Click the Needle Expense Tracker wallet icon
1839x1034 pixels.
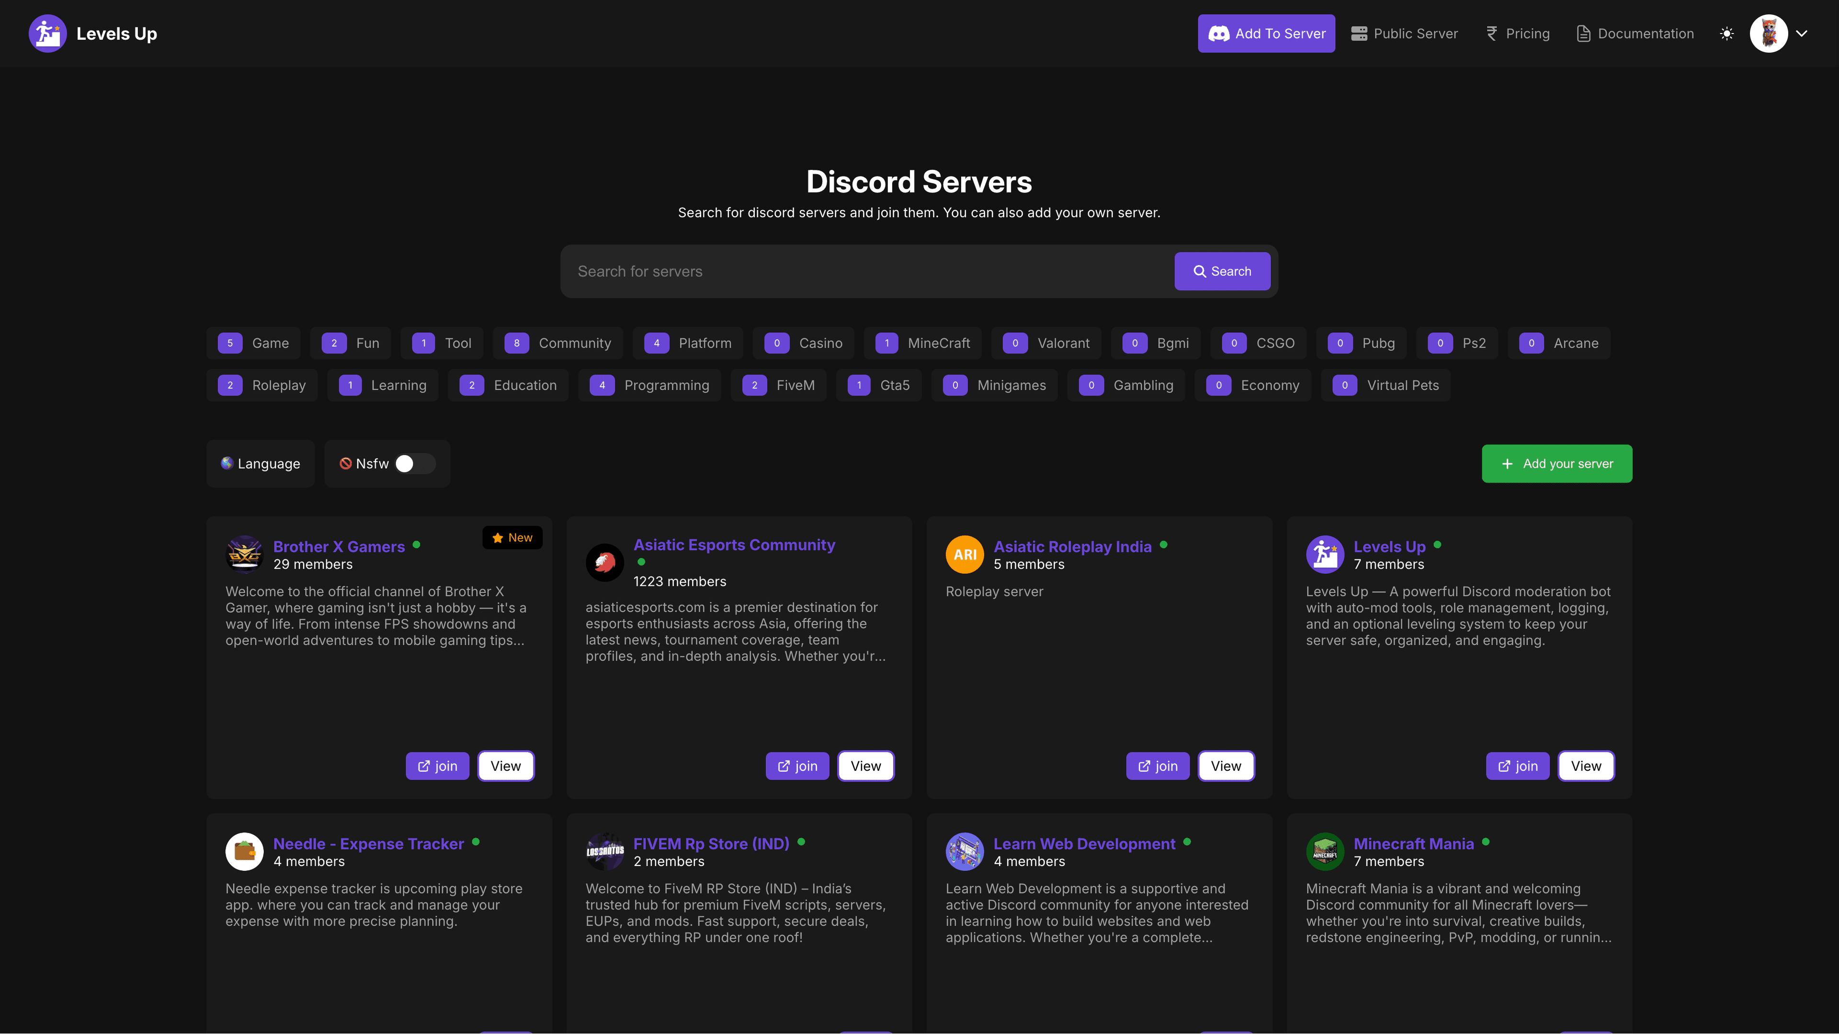tap(244, 851)
